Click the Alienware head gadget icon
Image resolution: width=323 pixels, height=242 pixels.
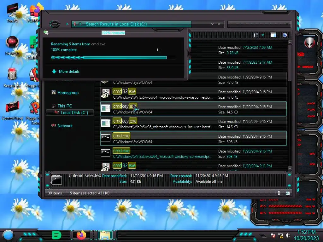(309, 43)
